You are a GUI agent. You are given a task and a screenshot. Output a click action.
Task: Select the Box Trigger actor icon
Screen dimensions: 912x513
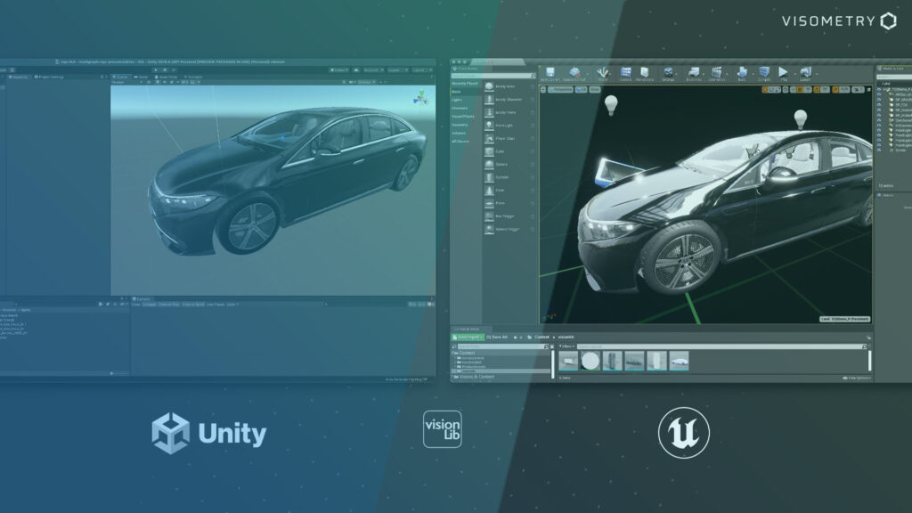489,216
